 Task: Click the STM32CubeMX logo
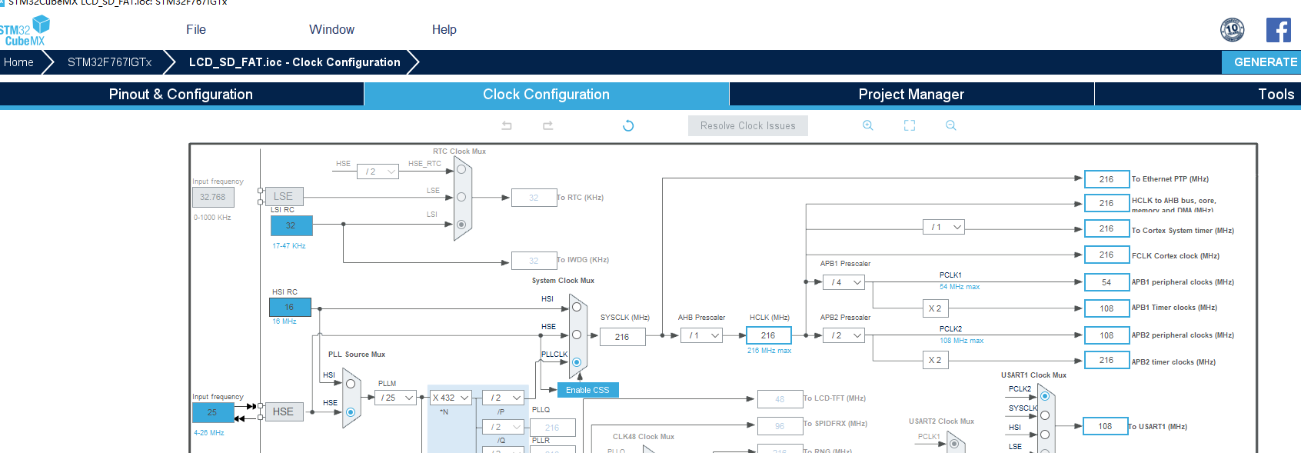tap(25, 31)
